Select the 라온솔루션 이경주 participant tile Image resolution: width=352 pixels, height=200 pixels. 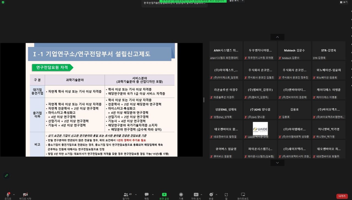pos(226,90)
